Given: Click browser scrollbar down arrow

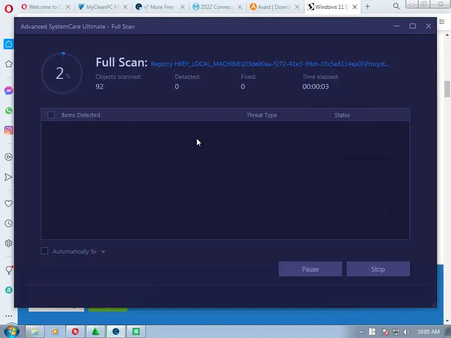Looking at the screenshot, I should click(447, 321).
